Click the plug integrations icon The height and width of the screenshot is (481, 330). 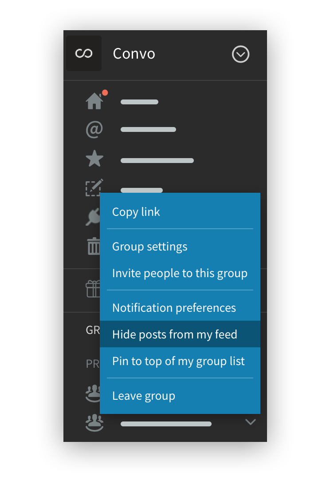click(93, 217)
